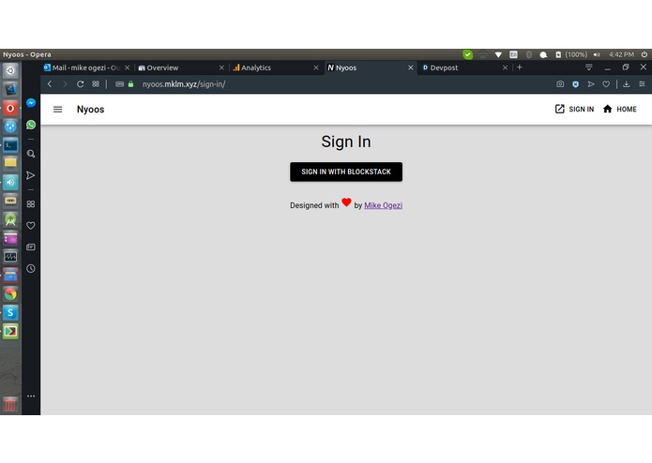Open the tab menu icon in the tab bar
Viewport: 652px width, 463px height.
point(589,67)
